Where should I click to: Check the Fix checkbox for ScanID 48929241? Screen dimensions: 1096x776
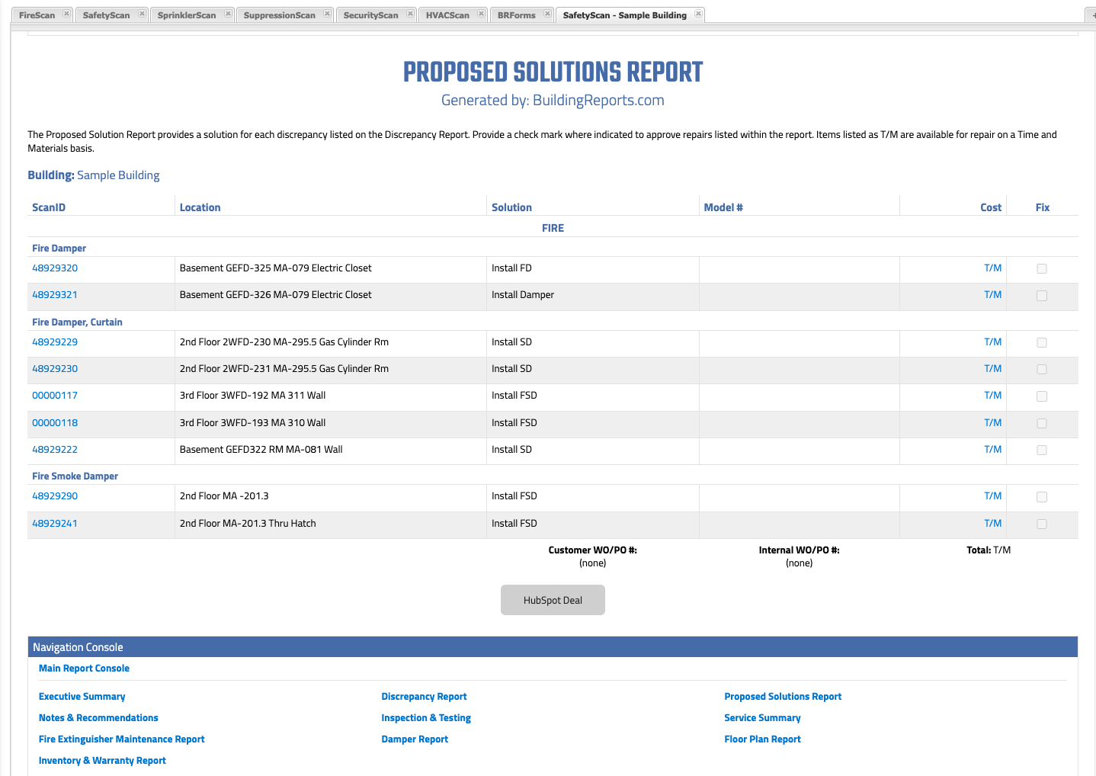[1042, 524]
